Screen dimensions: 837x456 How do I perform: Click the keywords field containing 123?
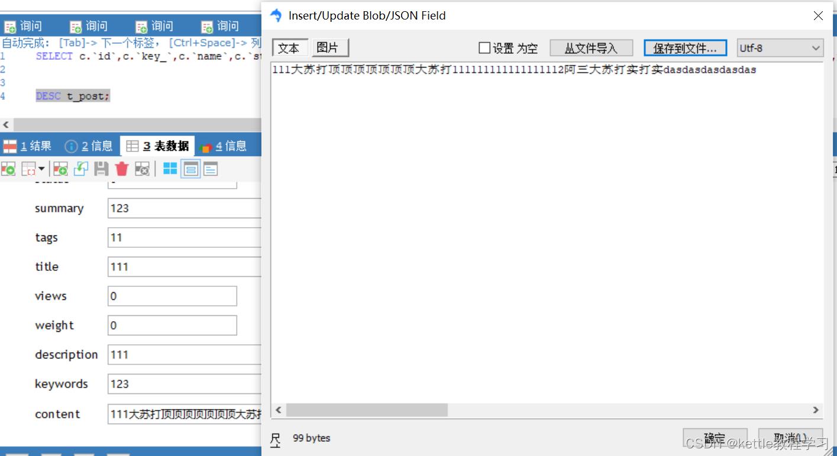click(x=185, y=384)
